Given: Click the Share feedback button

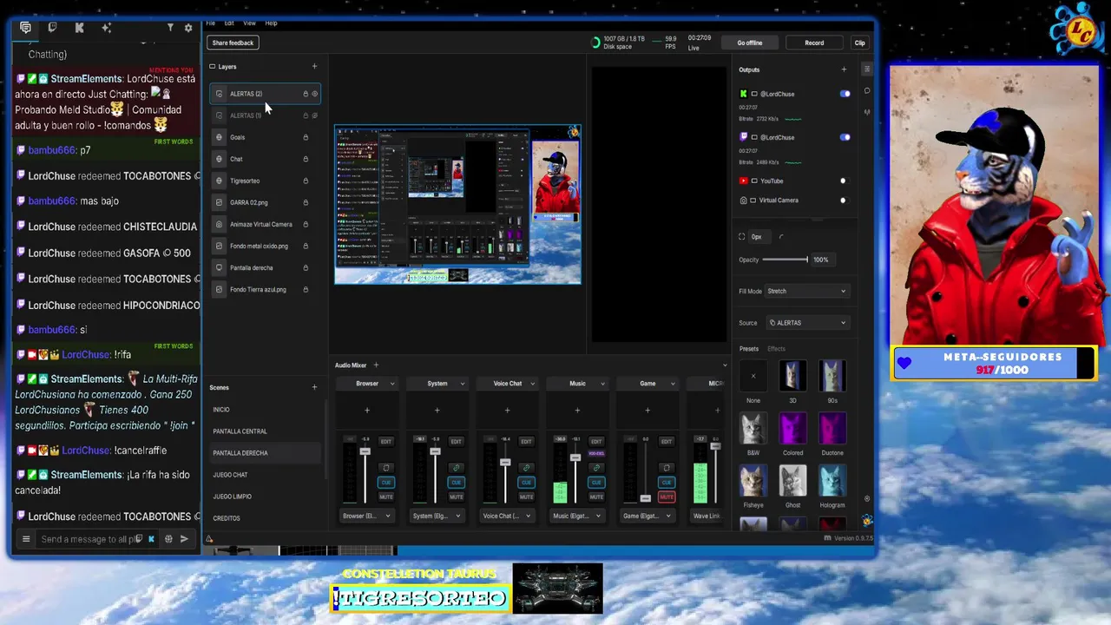Looking at the screenshot, I should [233, 43].
